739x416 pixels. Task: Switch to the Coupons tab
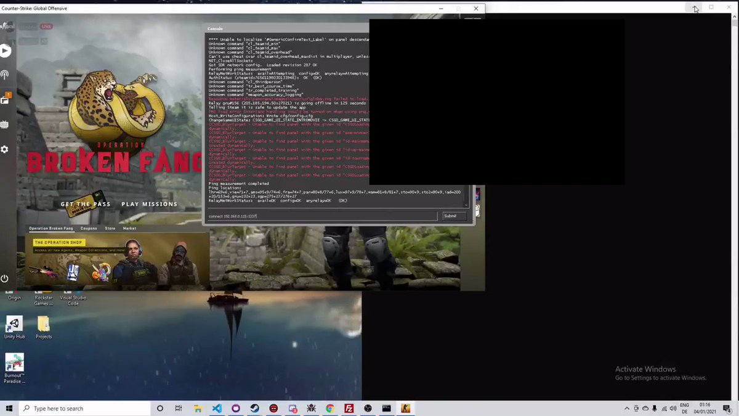pyautogui.click(x=89, y=228)
